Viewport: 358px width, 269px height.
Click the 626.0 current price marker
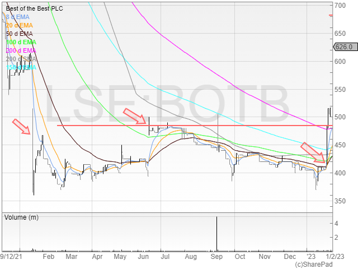pos(346,47)
